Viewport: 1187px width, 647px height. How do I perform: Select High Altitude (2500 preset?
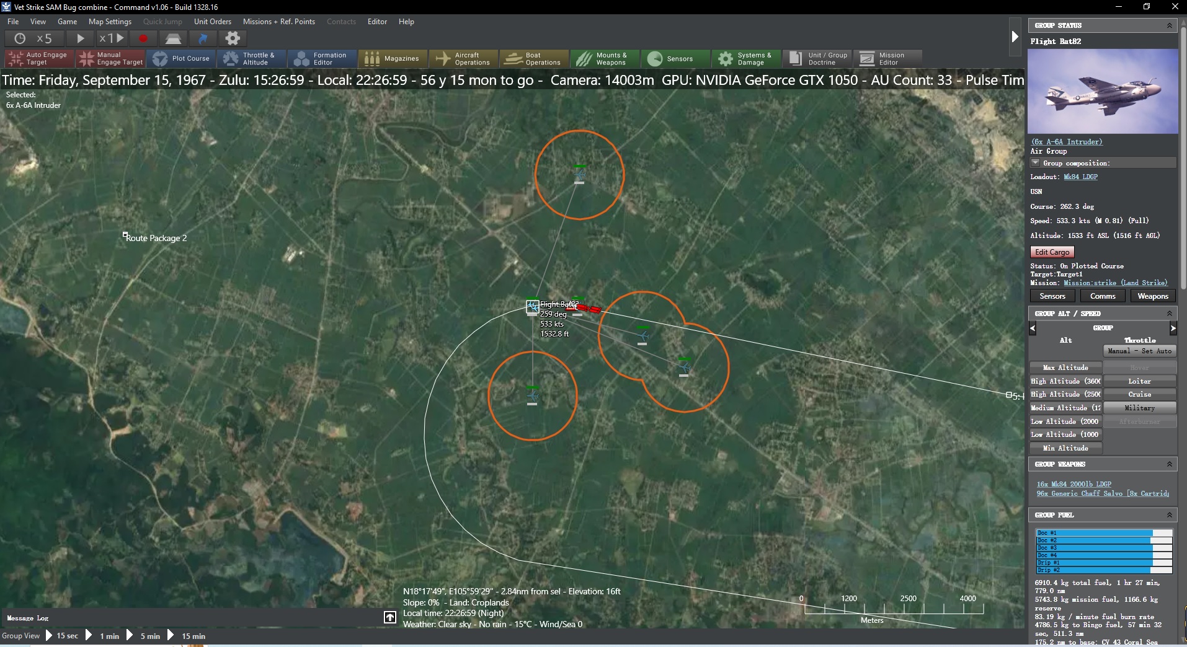[1065, 394]
